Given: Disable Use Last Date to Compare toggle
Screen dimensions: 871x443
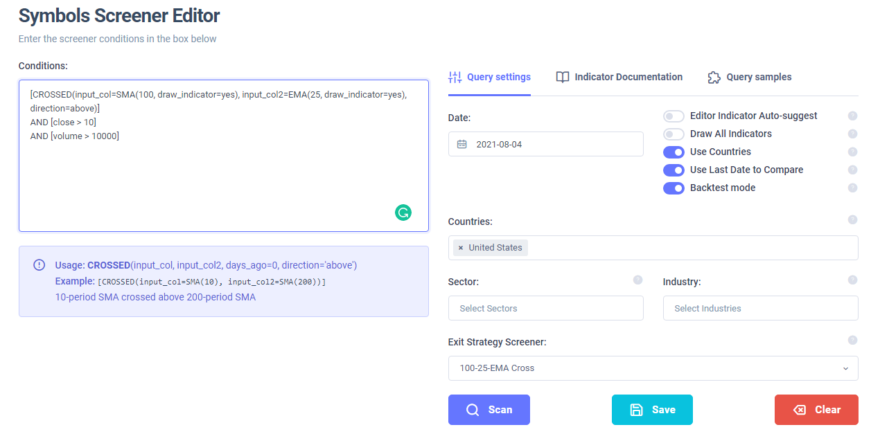Looking at the screenshot, I should pos(674,170).
